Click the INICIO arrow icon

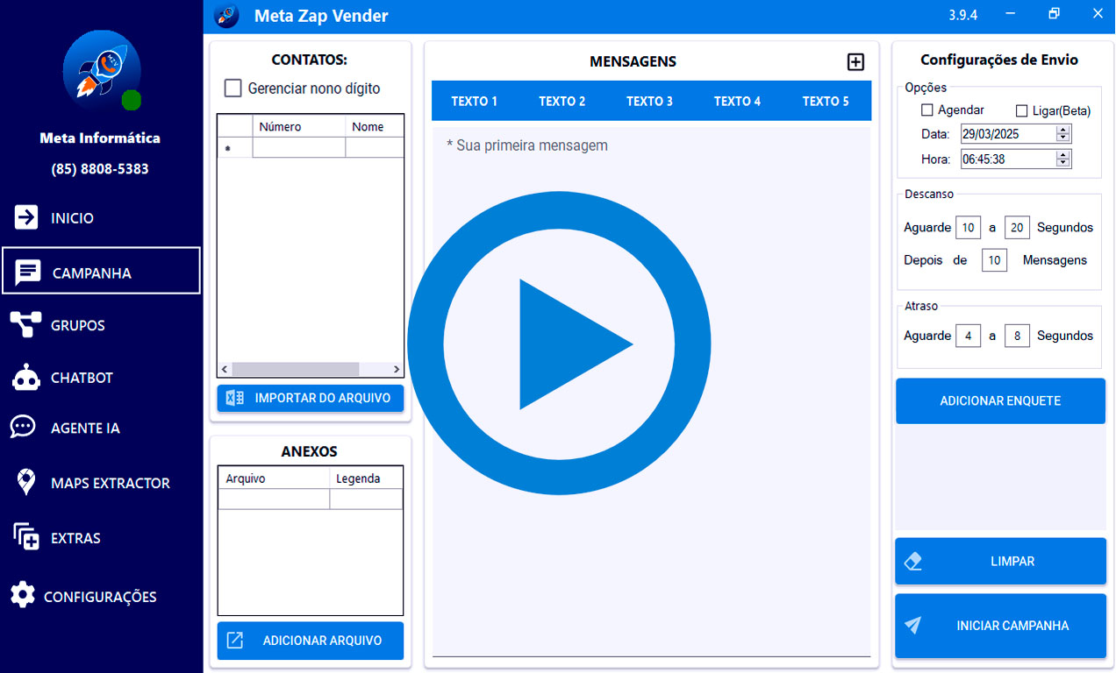click(26, 217)
